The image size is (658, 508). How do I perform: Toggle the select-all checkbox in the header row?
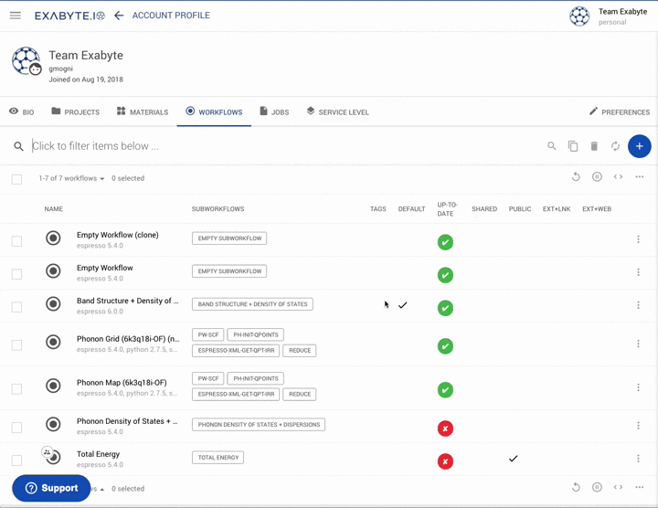[16, 179]
